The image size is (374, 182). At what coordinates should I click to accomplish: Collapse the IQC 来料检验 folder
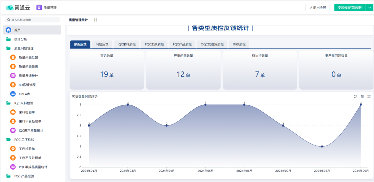[32, 103]
